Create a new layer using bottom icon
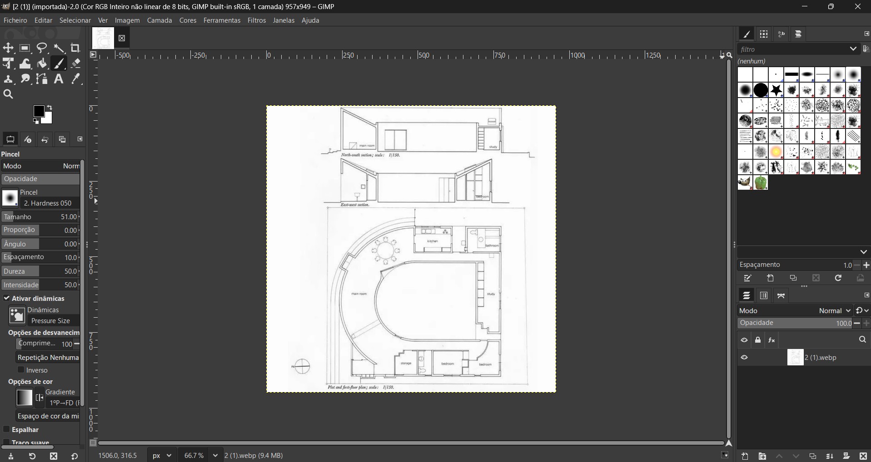This screenshot has height=462, width=871. coord(745,456)
